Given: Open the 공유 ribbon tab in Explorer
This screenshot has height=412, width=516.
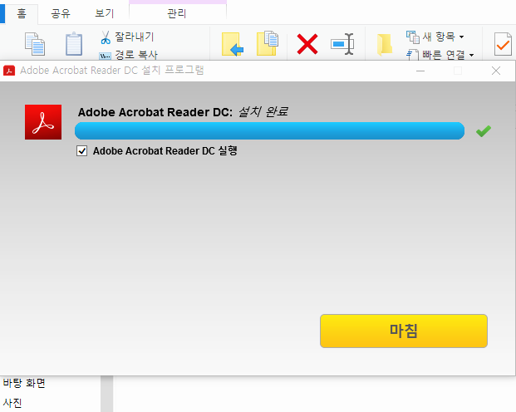Looking at the screenshot, I should coord(61,13).
